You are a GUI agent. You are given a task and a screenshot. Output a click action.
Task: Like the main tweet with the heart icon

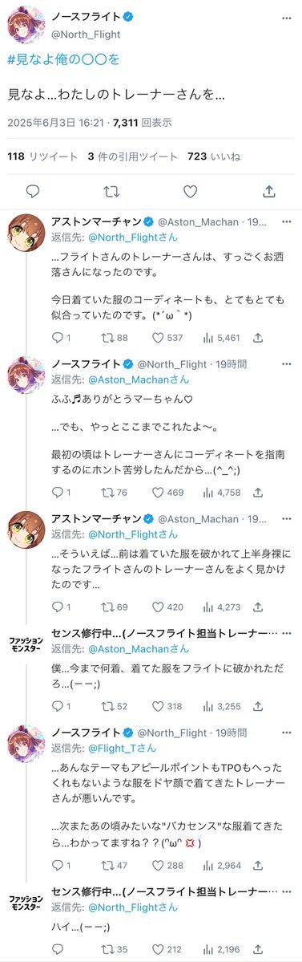pos(191,192)
